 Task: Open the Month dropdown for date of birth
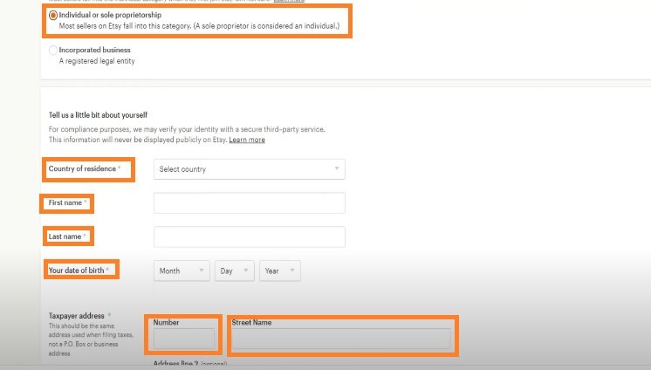point(182,271)
